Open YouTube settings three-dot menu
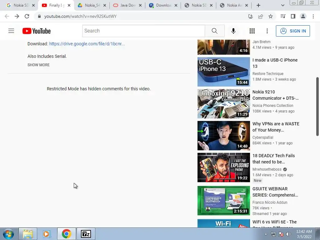This screenshot has width=320, height=240. [267, 31]
